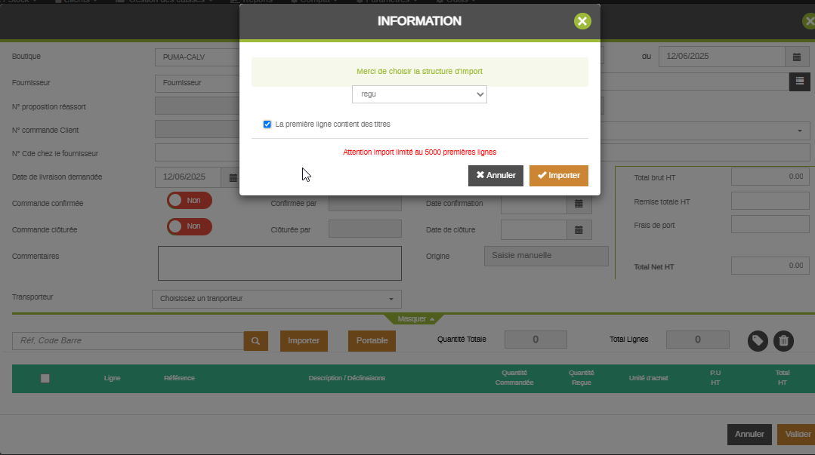Screen dimensions: 815x455
Task: Click the trash delete icon
Action: pos(784,341)
